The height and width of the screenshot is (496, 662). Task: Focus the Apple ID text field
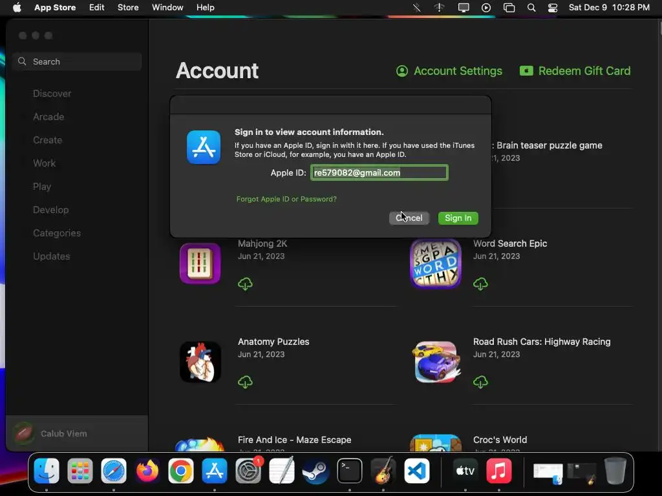[x=379, y=172]
